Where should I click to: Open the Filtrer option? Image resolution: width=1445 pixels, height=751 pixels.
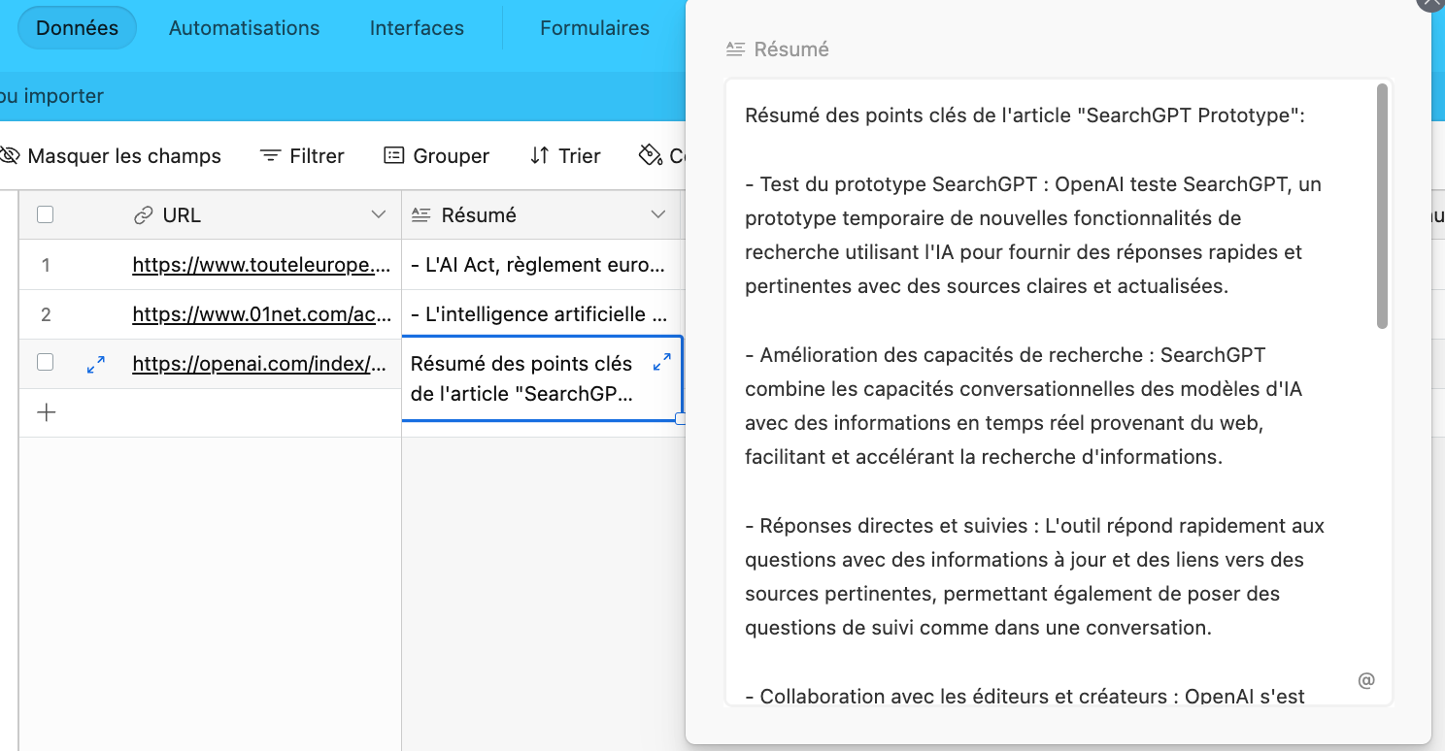pos(302,156)
